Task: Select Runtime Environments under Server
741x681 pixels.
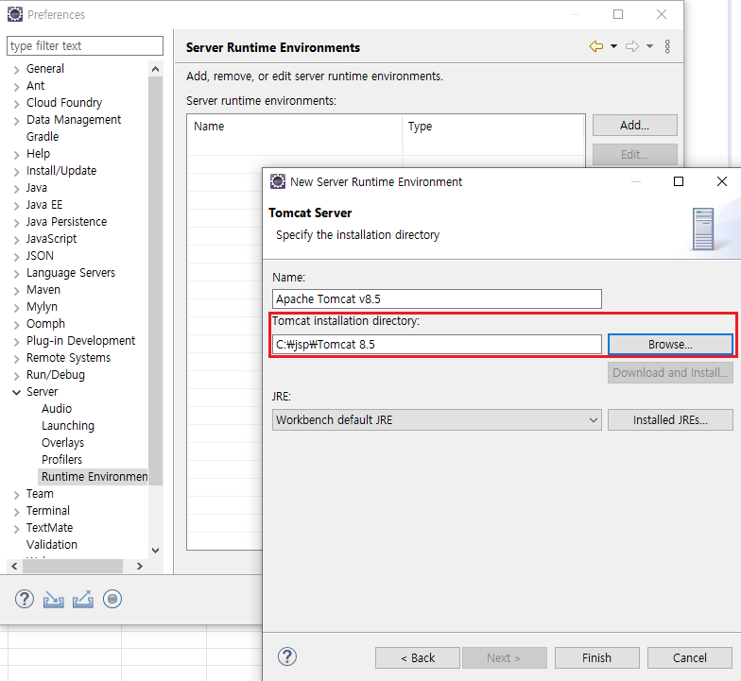Action: 95,476
